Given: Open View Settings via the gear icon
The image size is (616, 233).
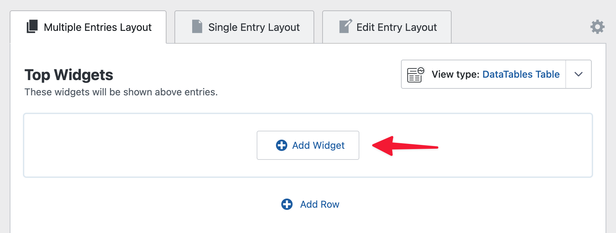Looking at the screenshot, I should point(598,26).
